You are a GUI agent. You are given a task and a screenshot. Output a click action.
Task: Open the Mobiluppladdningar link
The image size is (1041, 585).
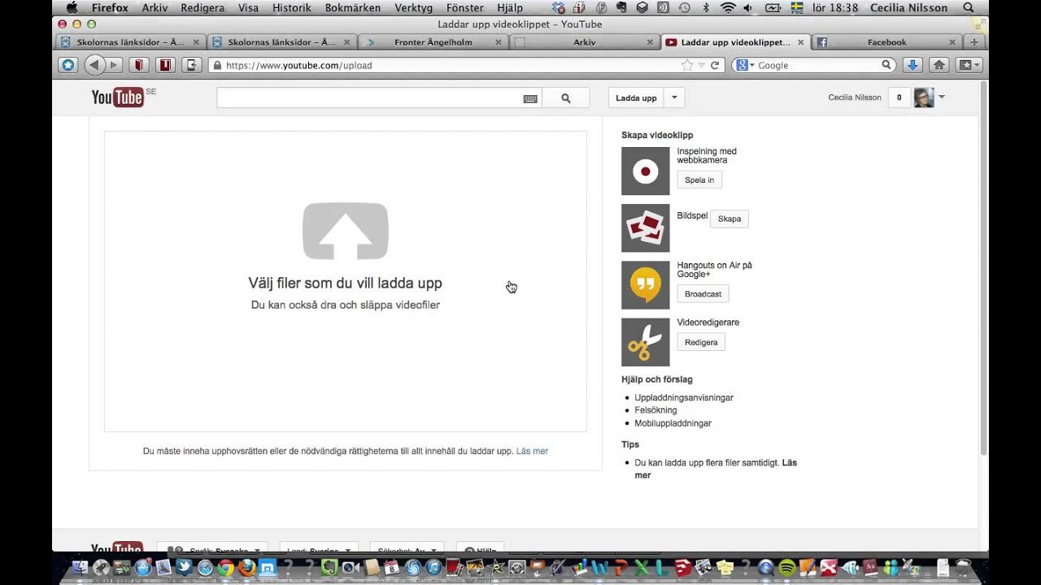(x=673, y=423)
